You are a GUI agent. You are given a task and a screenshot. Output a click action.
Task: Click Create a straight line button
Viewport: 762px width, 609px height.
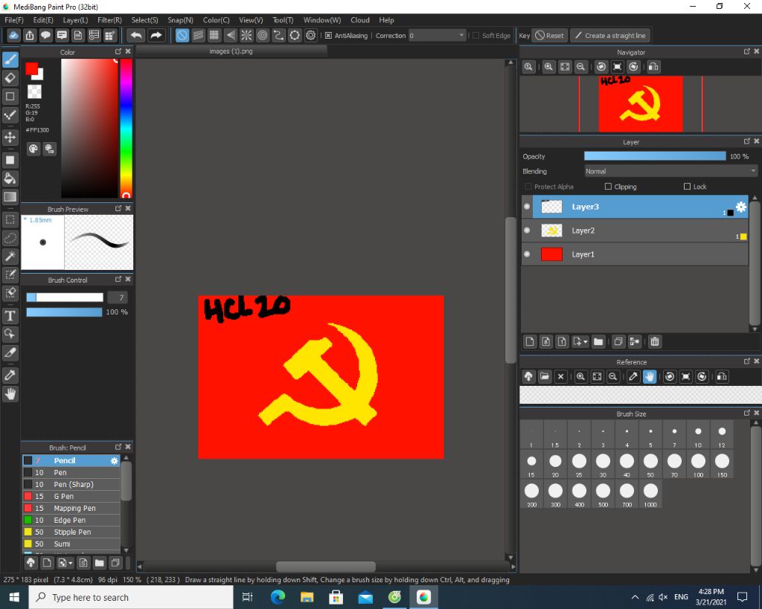point(610,36)
